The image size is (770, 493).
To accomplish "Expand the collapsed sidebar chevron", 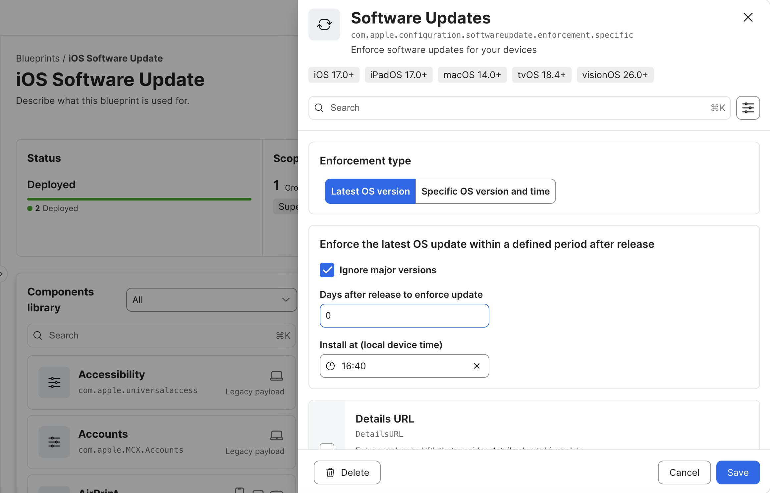I will pos(2,274).
